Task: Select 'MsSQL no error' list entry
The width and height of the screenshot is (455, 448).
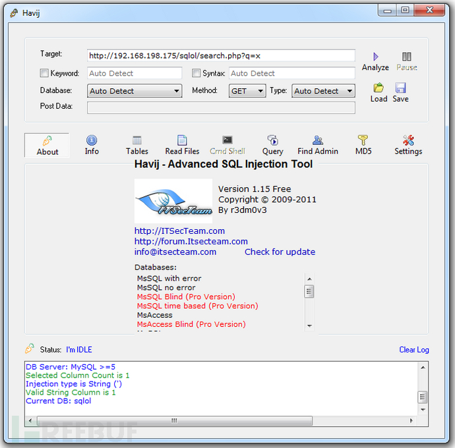Action: [x=166, y=288]
